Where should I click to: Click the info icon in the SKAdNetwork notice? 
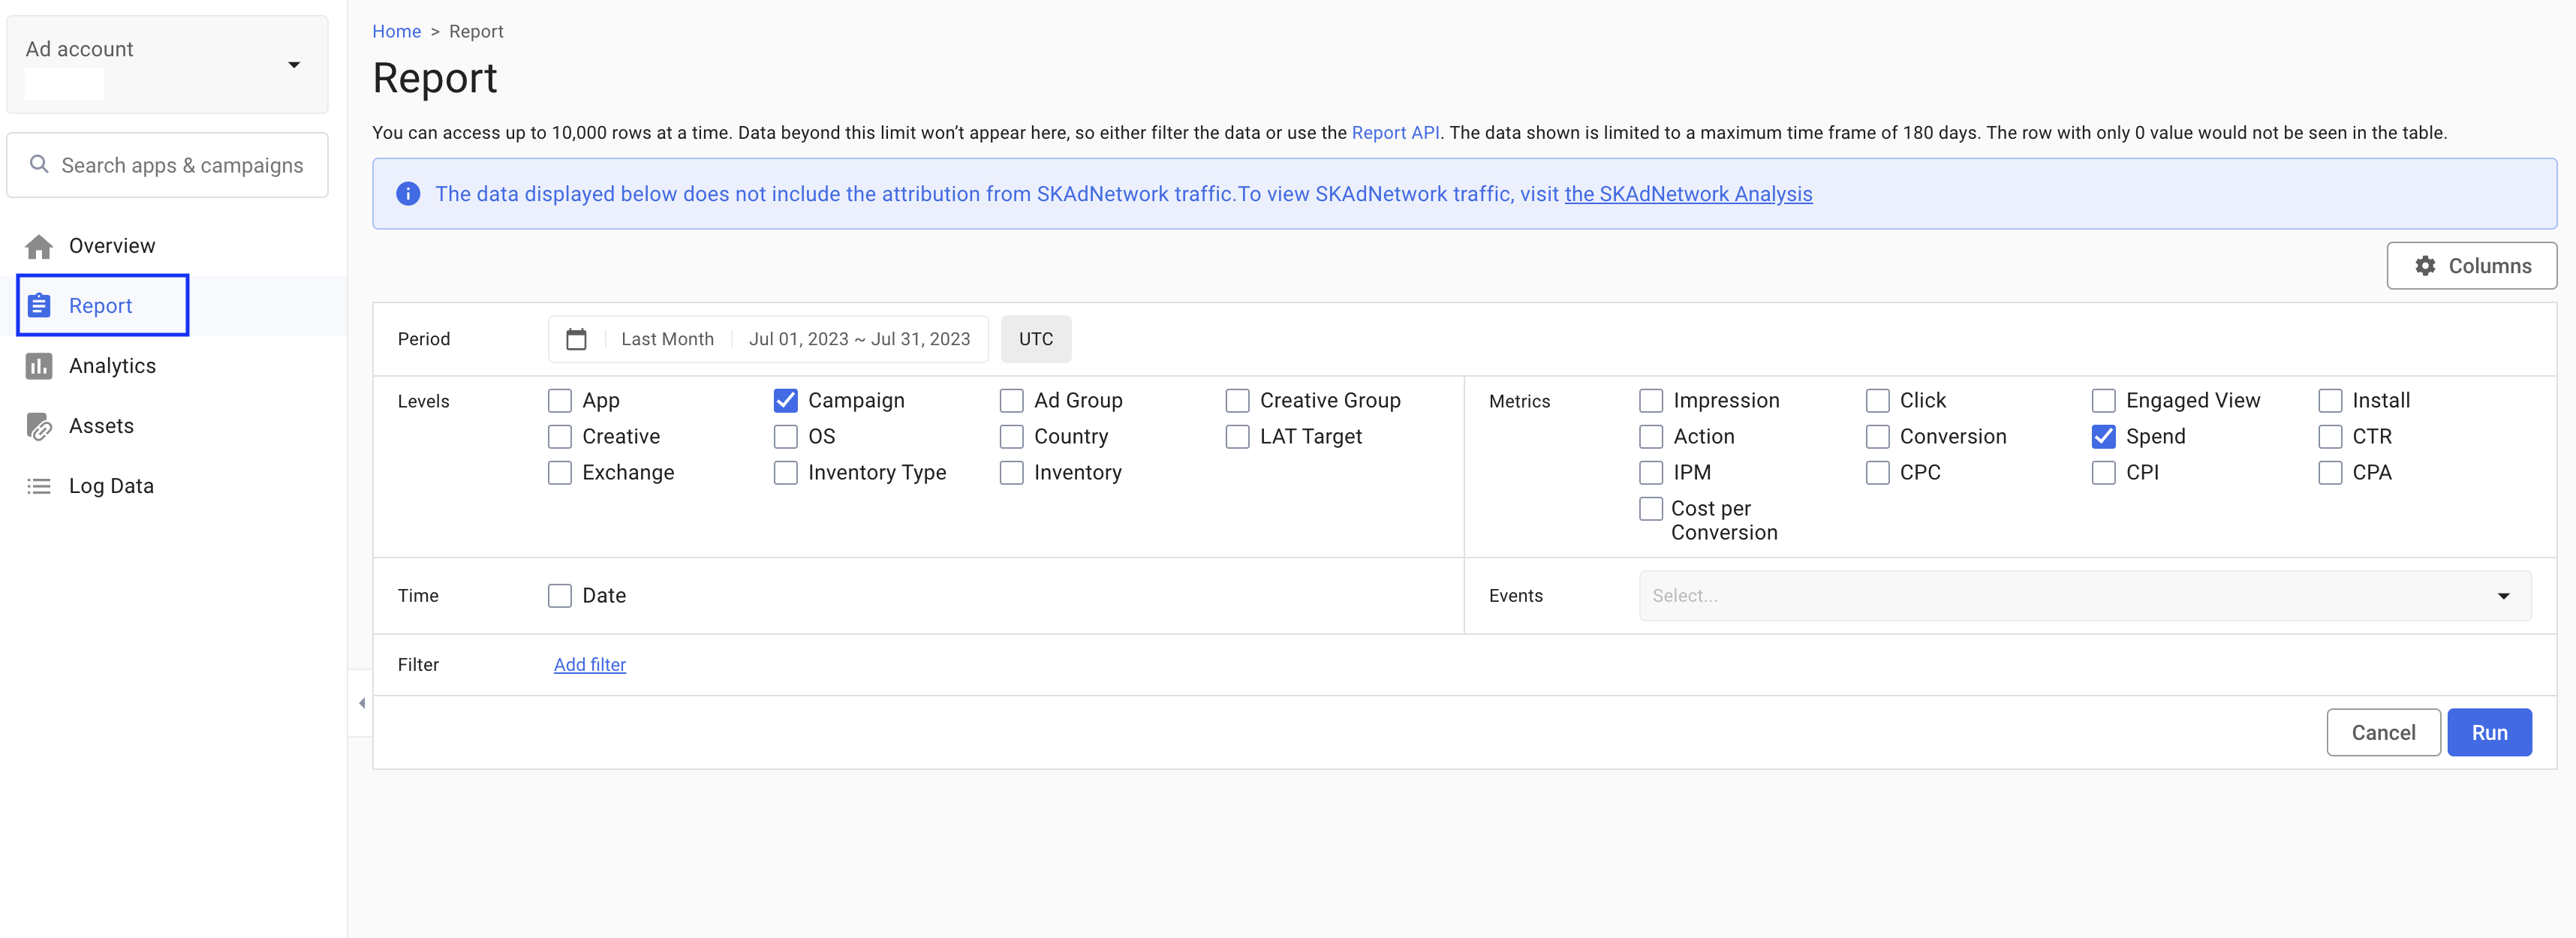point(408,193)
